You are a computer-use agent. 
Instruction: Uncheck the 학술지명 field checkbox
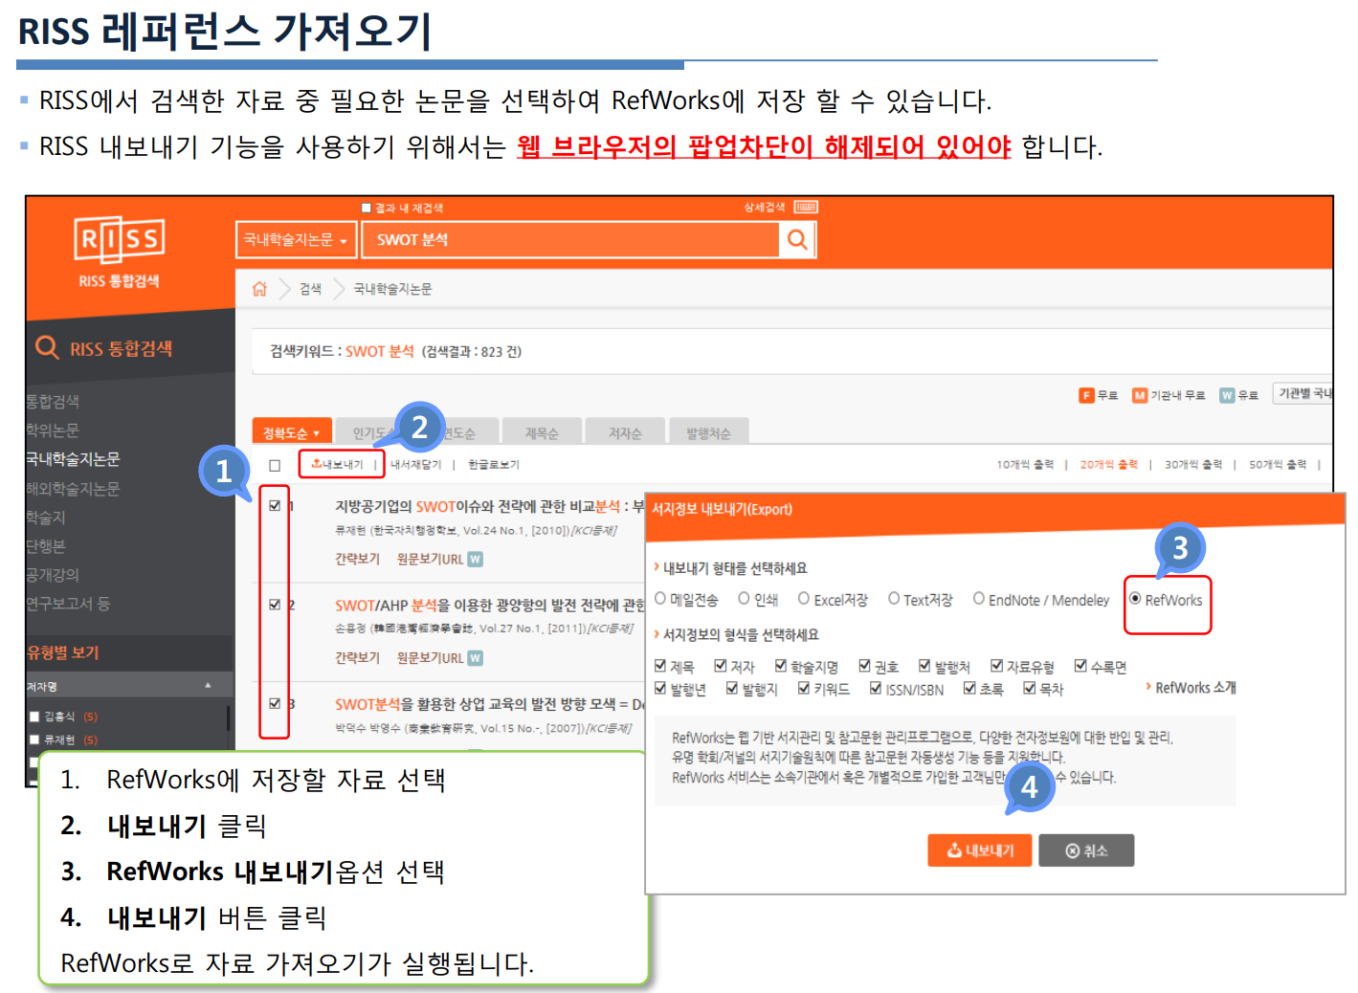(781, 666)
